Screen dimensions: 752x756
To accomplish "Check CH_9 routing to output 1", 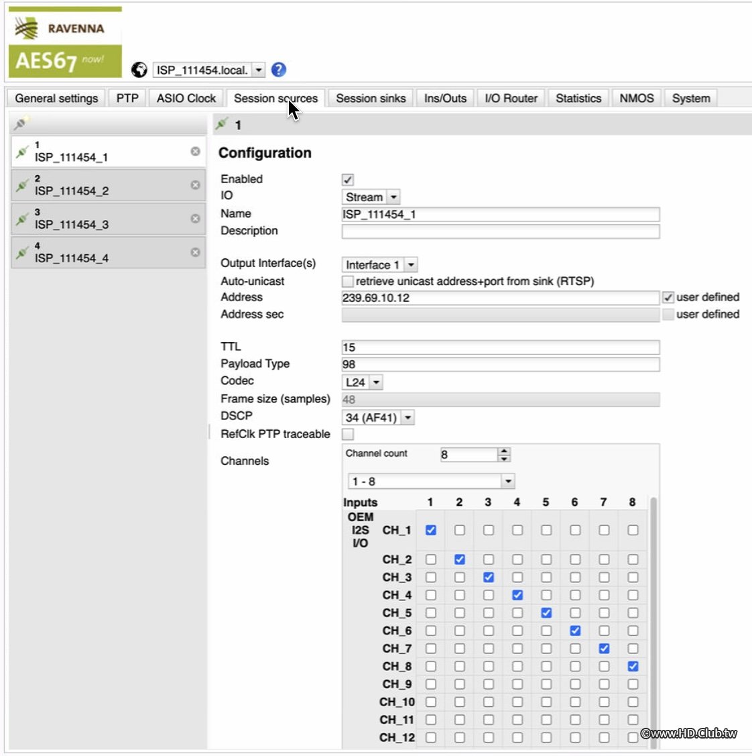I will pos(431,684).
